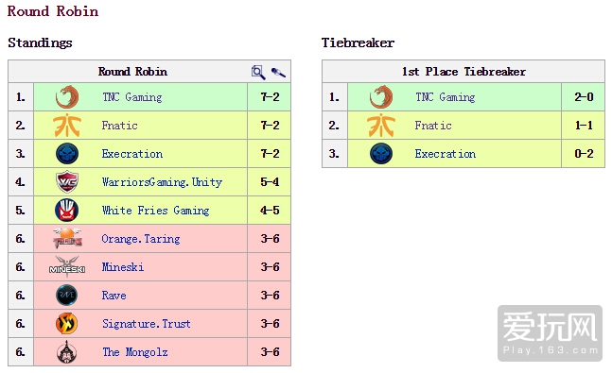Image resolution: width=612 pixels, height=373 pixels.
Task: Click the magnifier details icon in Round Robin header
Action: point(258,72)
